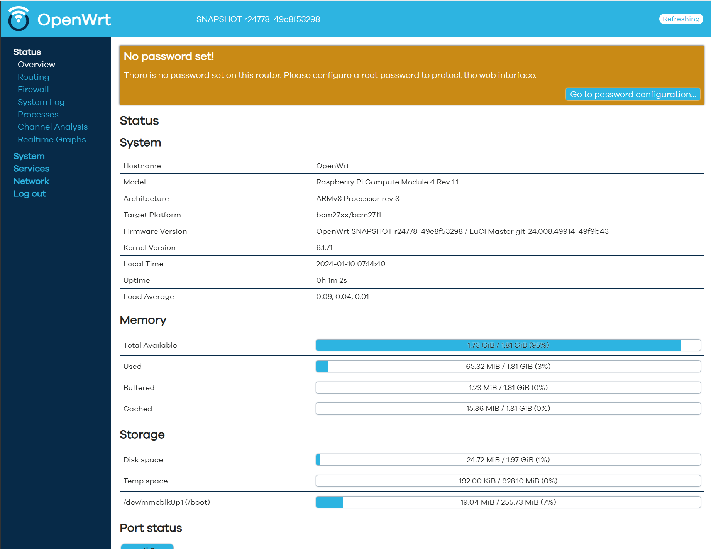Expand the System navigation menu
This screenshot has height=549, width=711.
coord(29,156)
